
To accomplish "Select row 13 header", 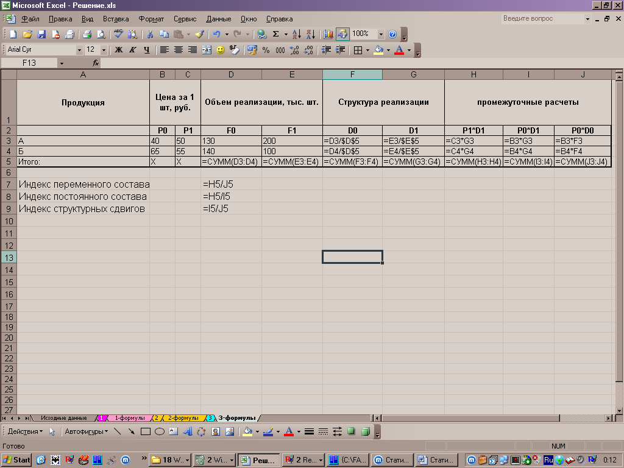I will (x=9, y=258).
